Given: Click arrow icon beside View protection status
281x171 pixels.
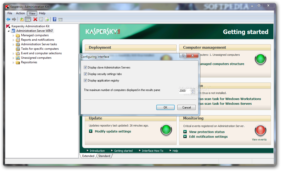Looking at the screenshot, I should coord(185,132).
